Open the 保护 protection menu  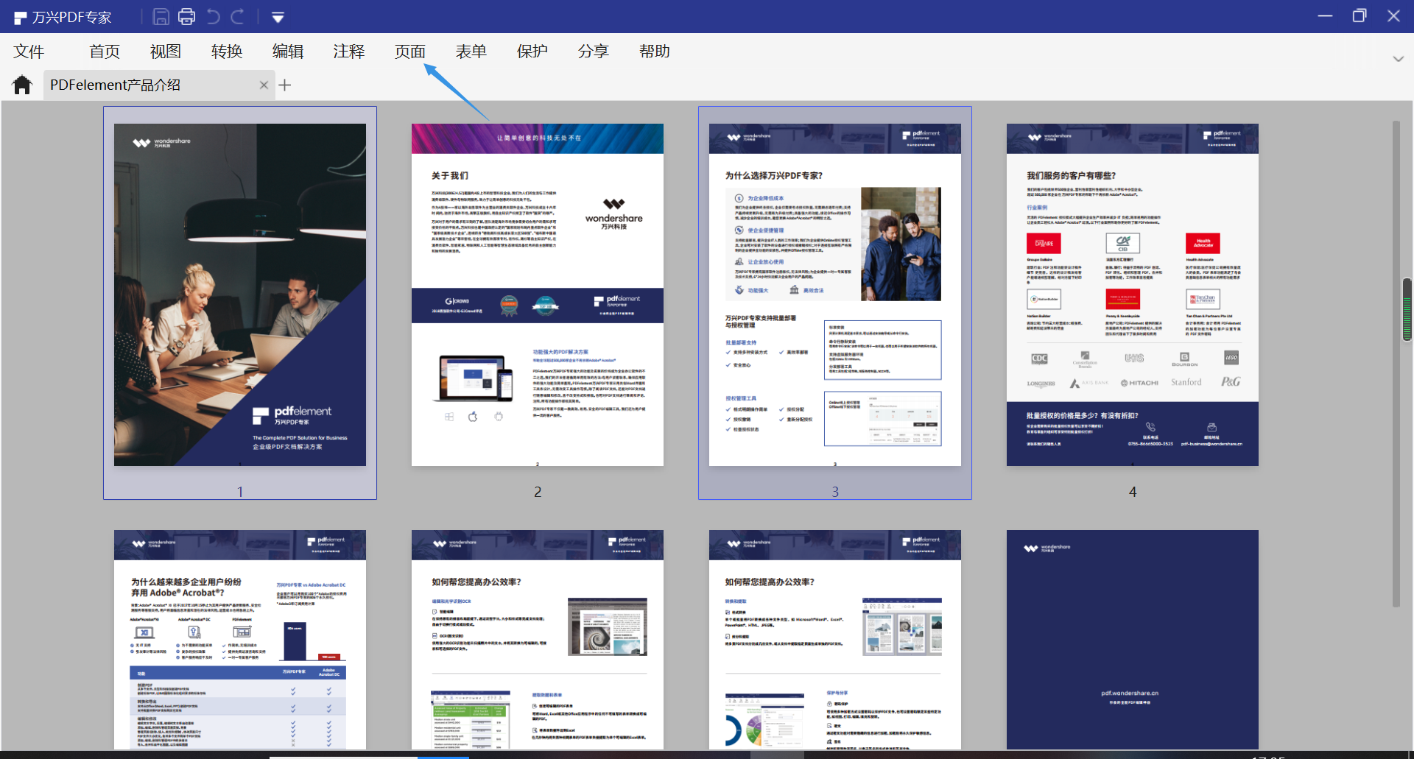tap(532, 51)
